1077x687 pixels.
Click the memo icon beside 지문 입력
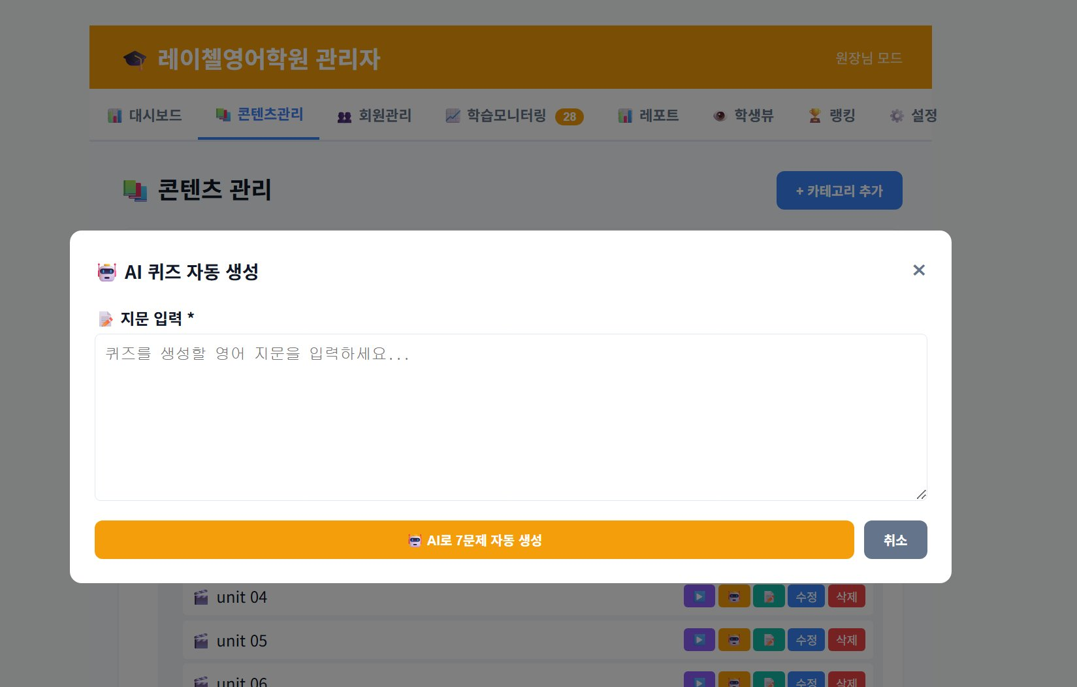point(105,319)
